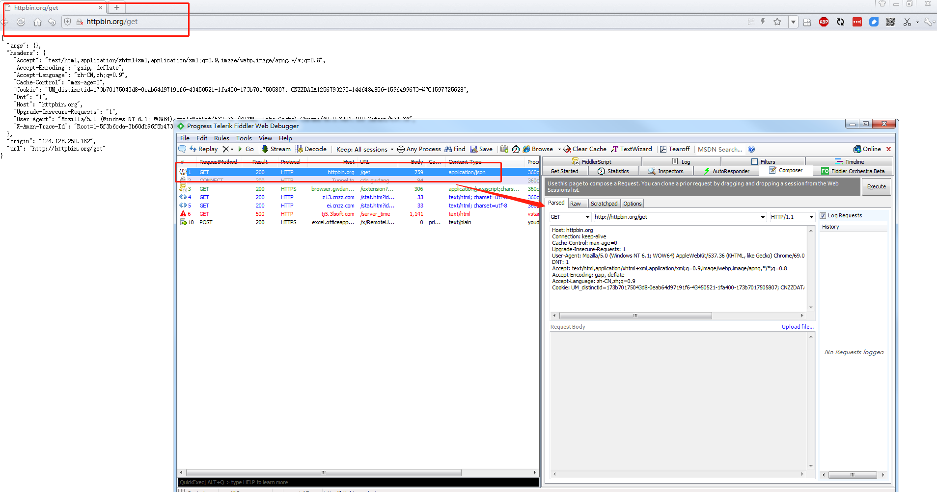Click the browser reload button
Viewport: 937px width, 492px height.
[x=21, y=22]
